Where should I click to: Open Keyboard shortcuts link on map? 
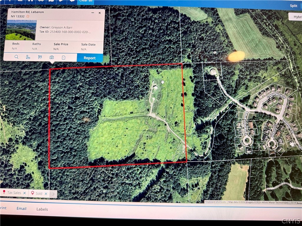pos(215,202)
